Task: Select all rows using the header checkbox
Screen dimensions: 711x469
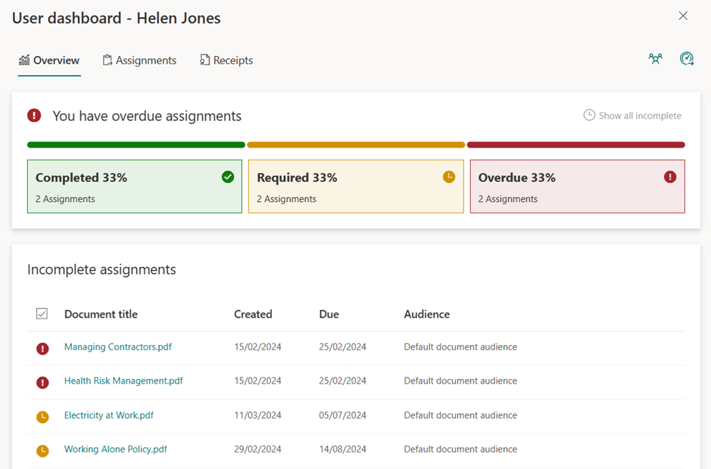Action: coord(42,313)
